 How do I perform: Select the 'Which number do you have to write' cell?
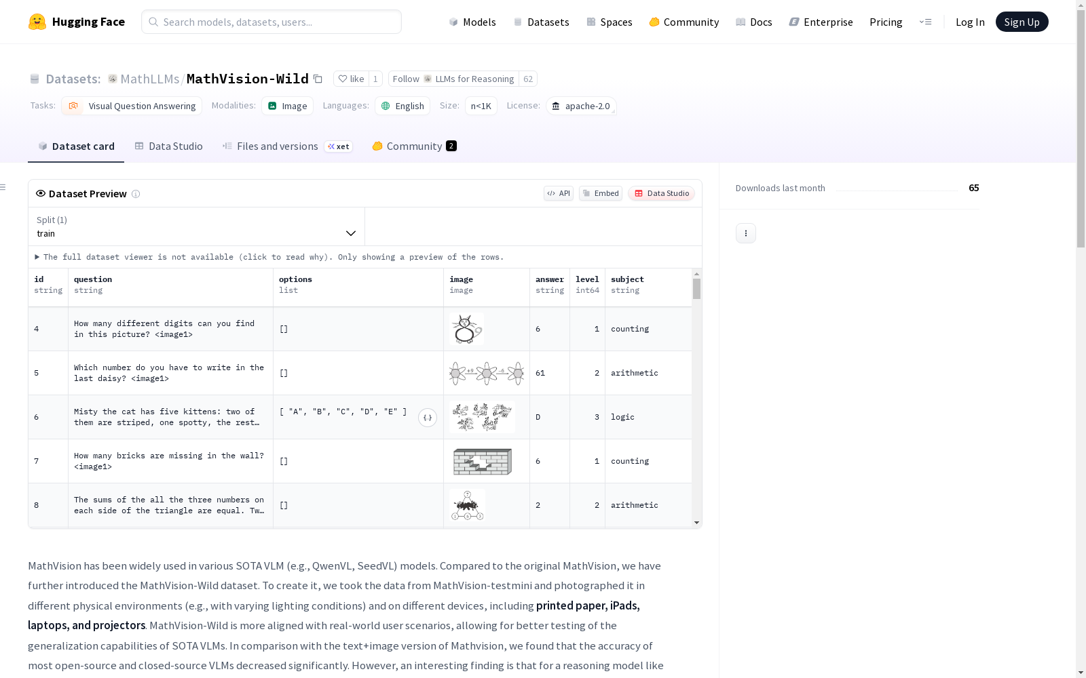point(170,373)
